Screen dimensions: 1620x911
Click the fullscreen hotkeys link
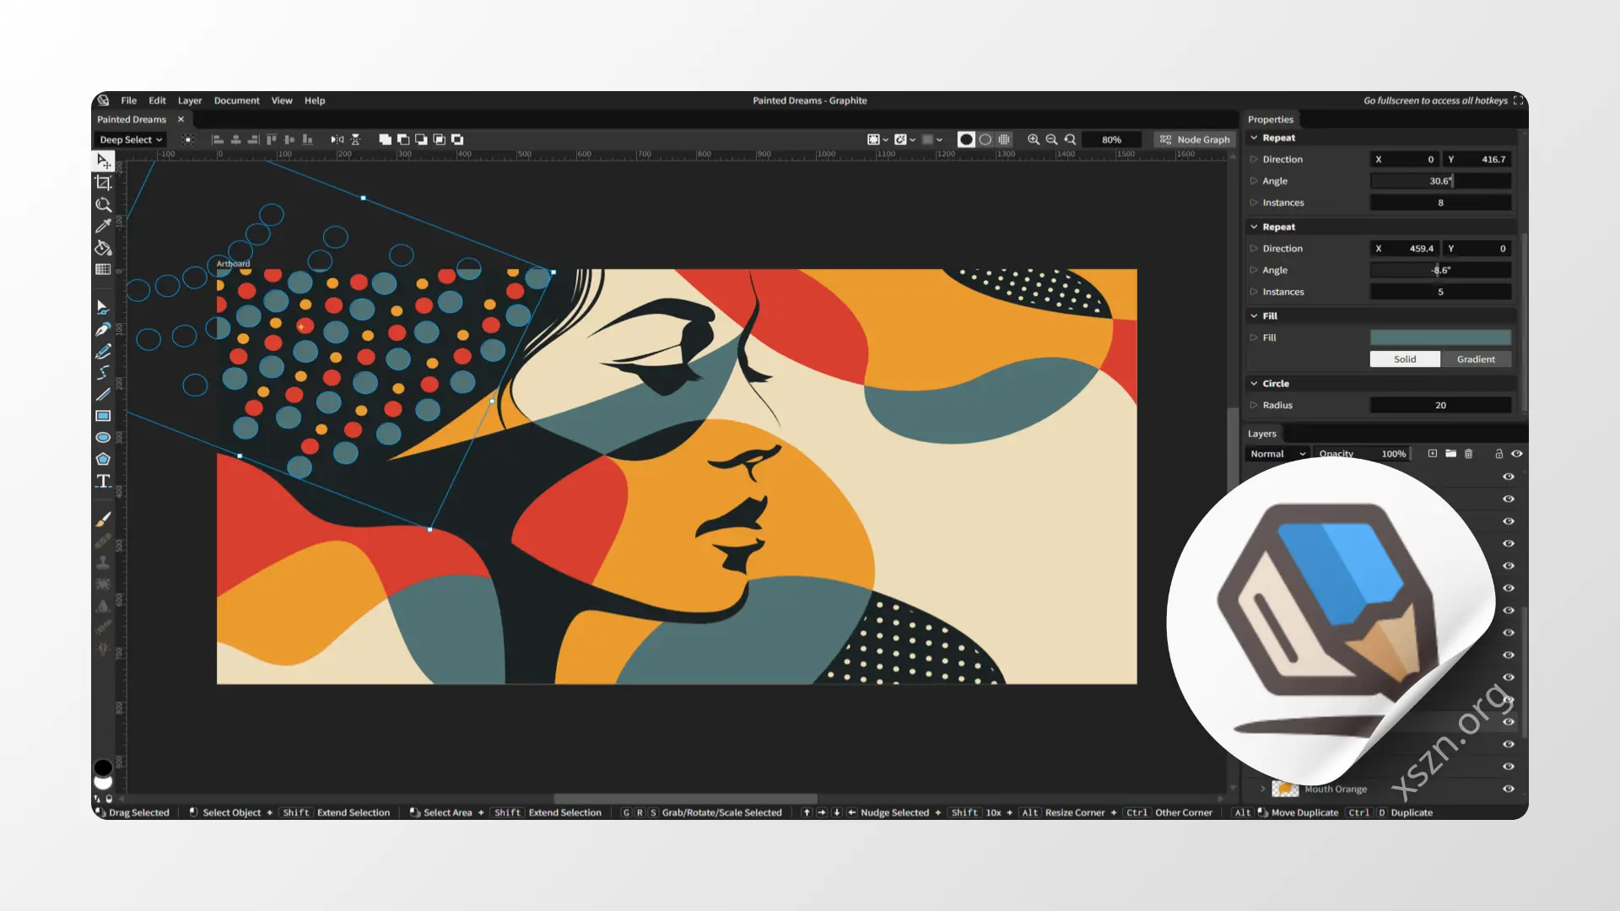pos(1443,100)
